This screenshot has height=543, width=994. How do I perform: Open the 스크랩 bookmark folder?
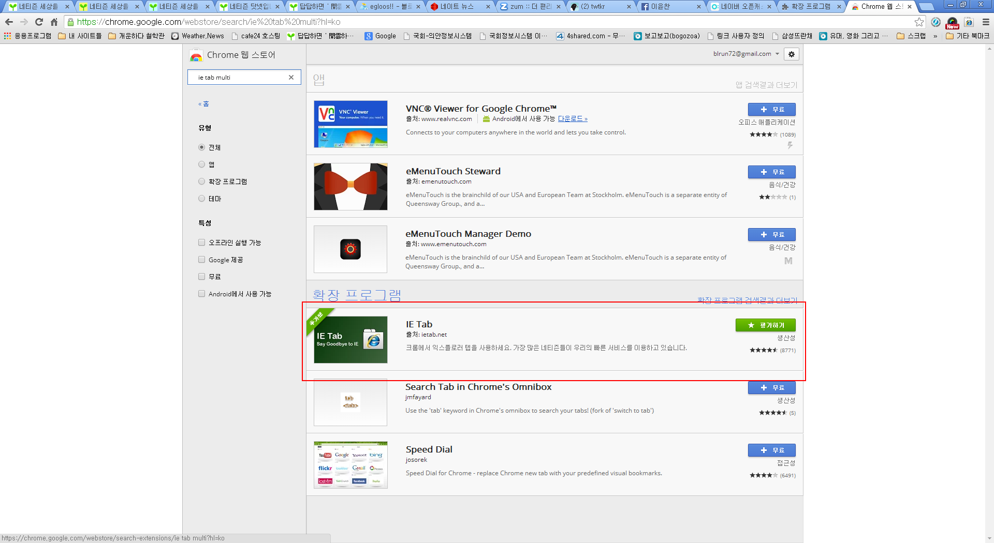911,36
